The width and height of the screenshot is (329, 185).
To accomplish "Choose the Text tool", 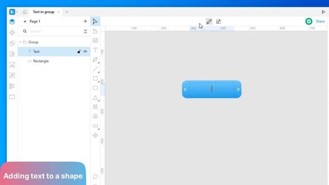I will (95, 50).
